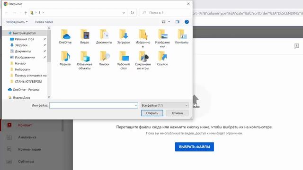
Task: Select the Рабочий стол folder in the file list
Action: [x=124, y=60]
